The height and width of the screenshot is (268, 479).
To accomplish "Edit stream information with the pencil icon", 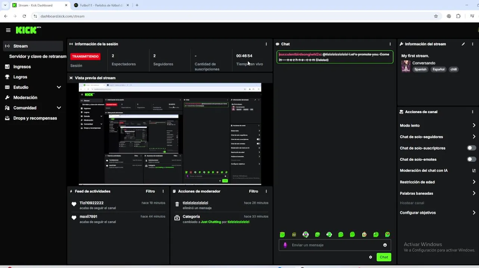I will click(463, 44).
